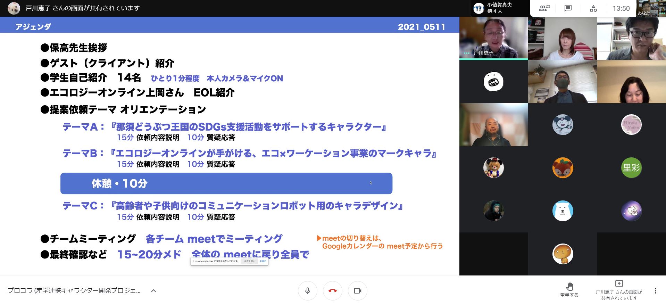
Task: Hide the sharing notification bar link
Action: [263, 261]
